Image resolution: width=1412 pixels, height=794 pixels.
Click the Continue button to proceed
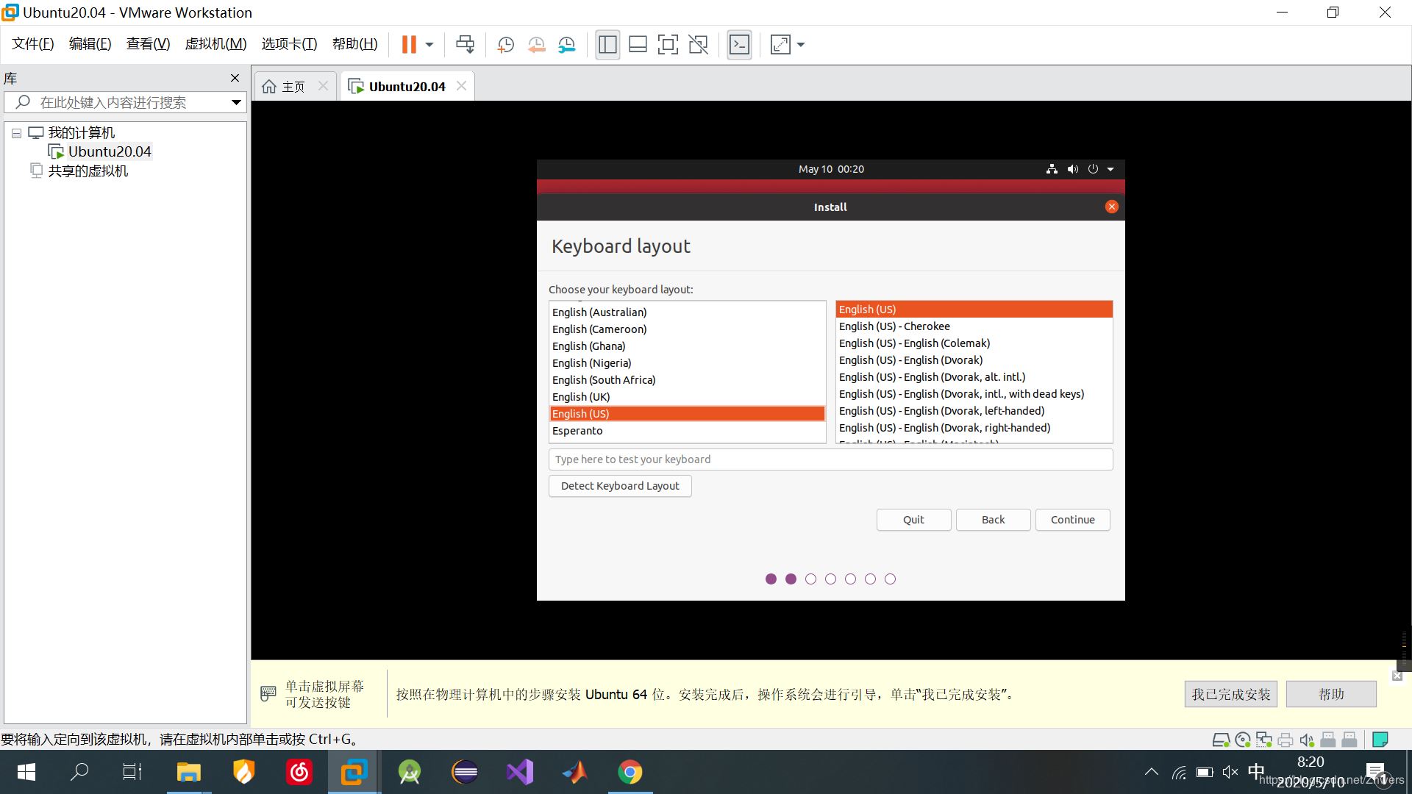click(x=1074, y=518)
